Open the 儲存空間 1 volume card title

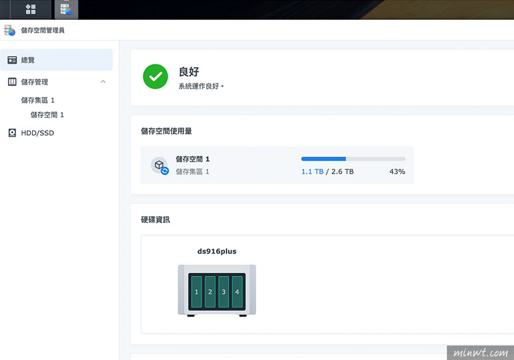[x=192, y=159]
